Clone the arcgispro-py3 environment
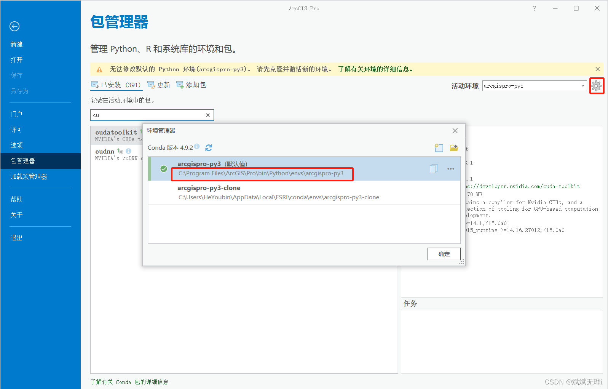This screenshot has width=608, height=389. pyautogui.click(x=433, y=168)
